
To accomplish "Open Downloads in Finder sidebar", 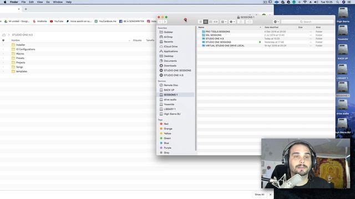I will coord(170,66).
